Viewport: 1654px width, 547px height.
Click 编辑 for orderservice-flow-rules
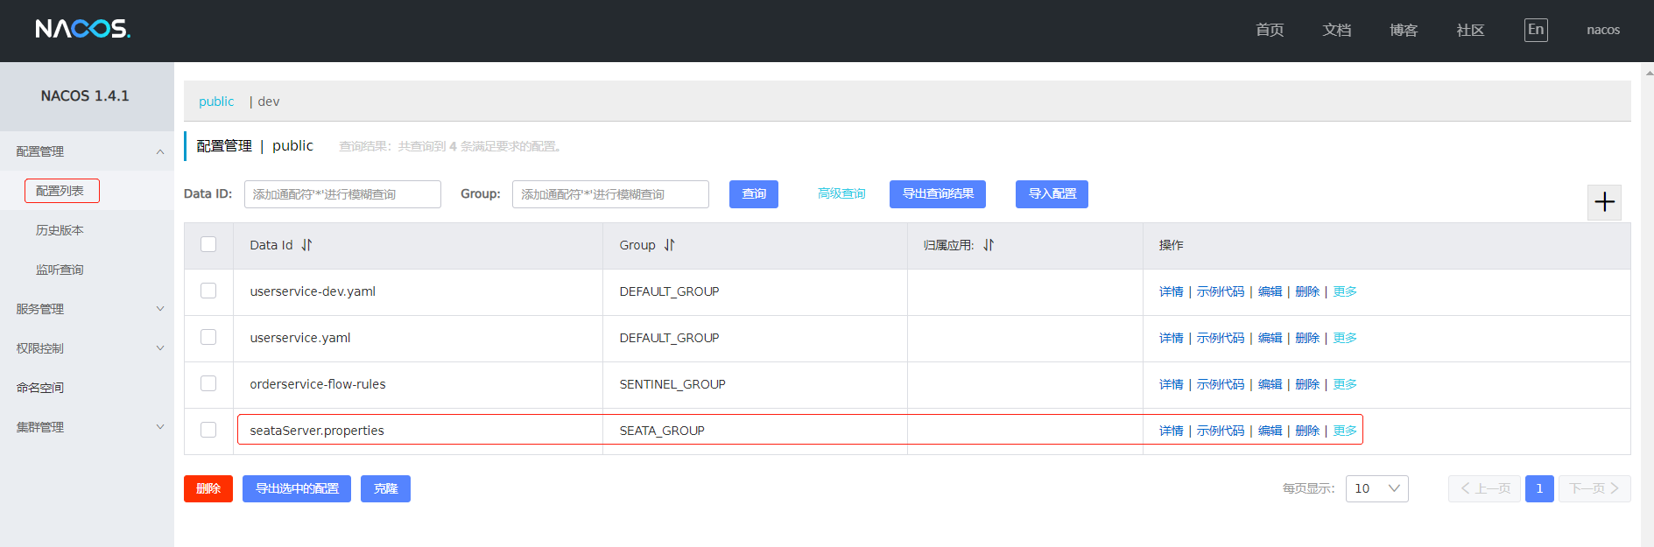(x=1270, y=384)
